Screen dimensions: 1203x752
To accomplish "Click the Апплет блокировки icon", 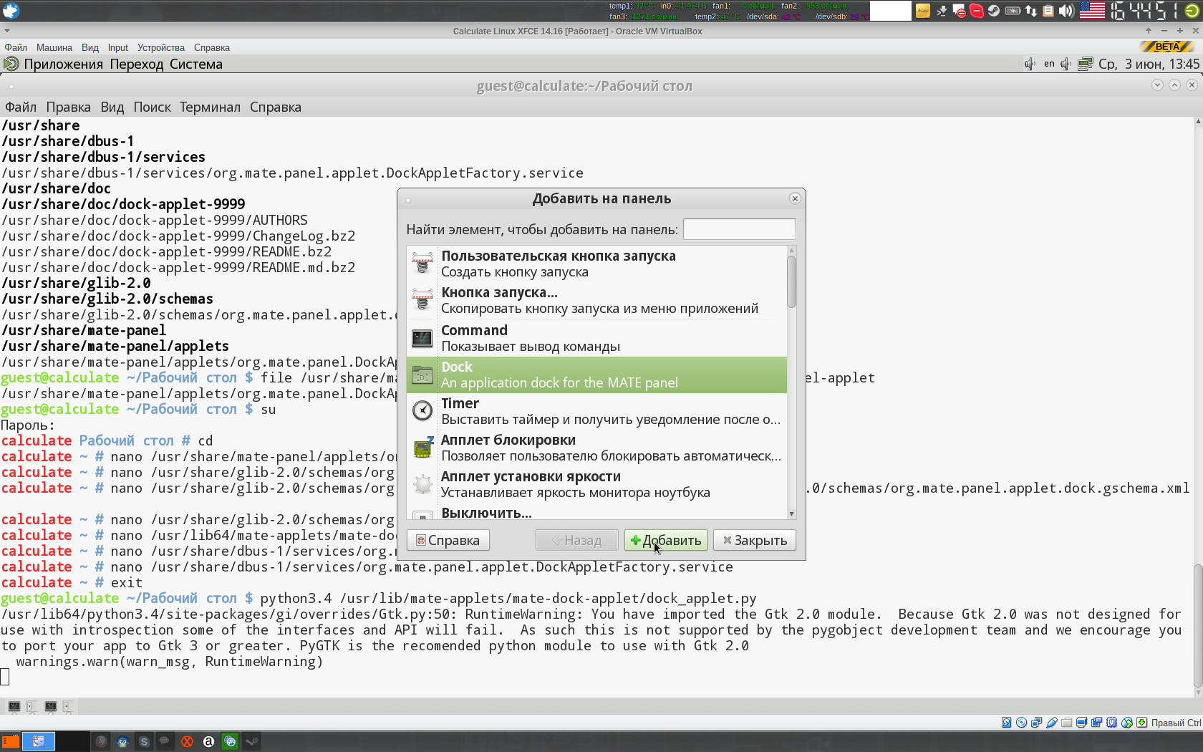I will point(422,447).
